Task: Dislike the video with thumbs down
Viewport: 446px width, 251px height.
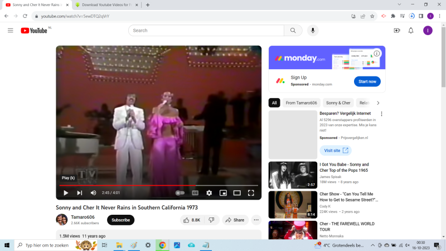Action: tap(212, 220)
